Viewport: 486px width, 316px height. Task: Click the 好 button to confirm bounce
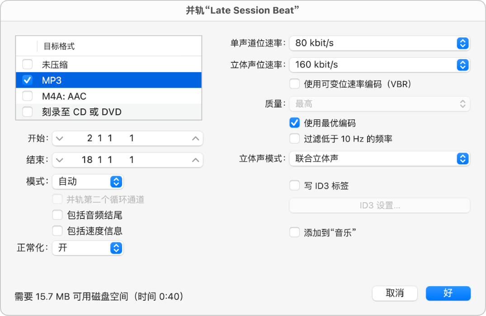click(x=448, y=293)
